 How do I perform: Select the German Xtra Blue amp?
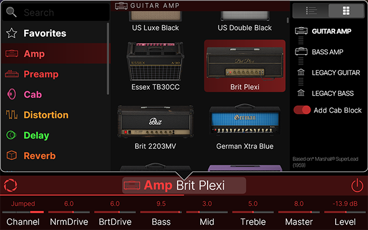(x=245, y=127)
